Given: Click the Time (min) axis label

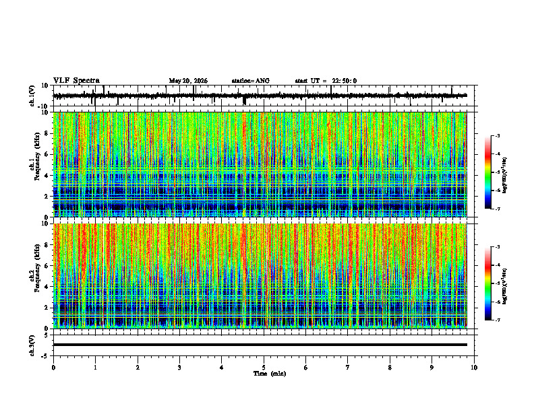Looking at the screenshot, I should [x=270, y=374].
